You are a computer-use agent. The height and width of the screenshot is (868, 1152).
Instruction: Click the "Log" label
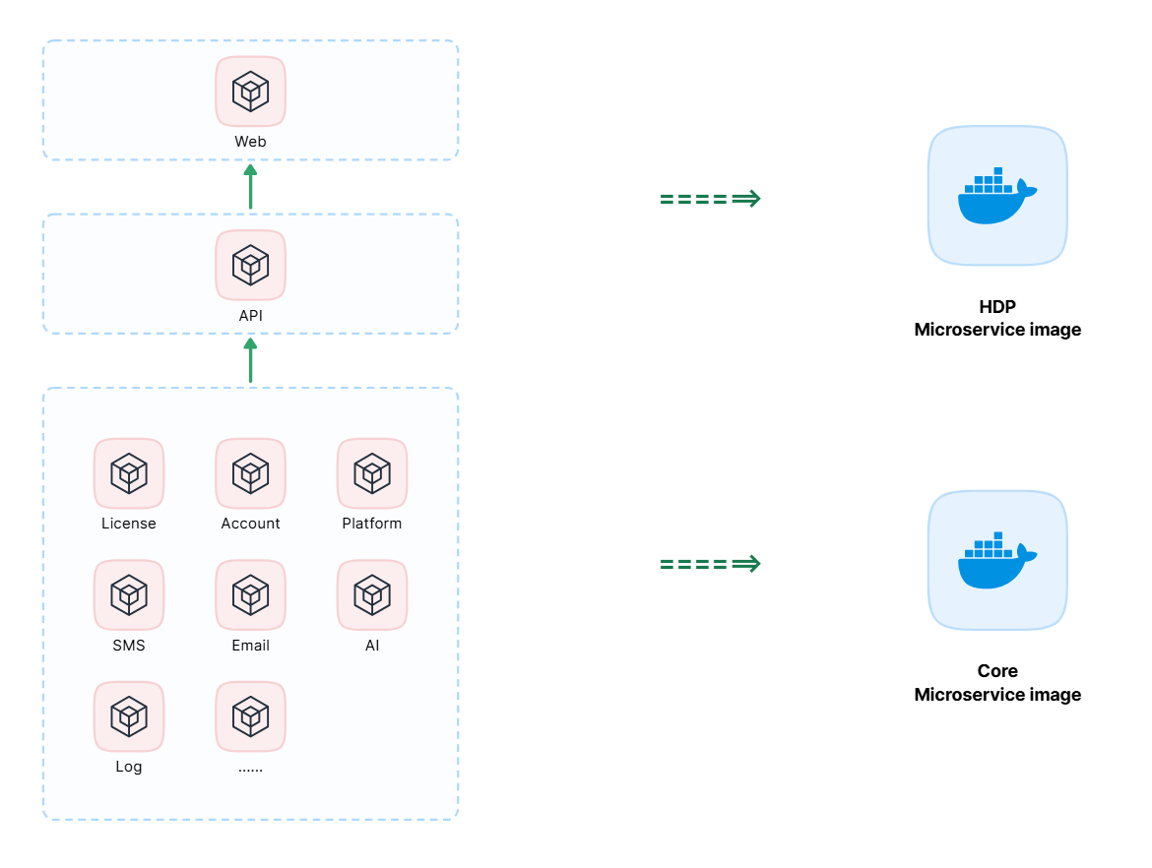coord(129,767)
